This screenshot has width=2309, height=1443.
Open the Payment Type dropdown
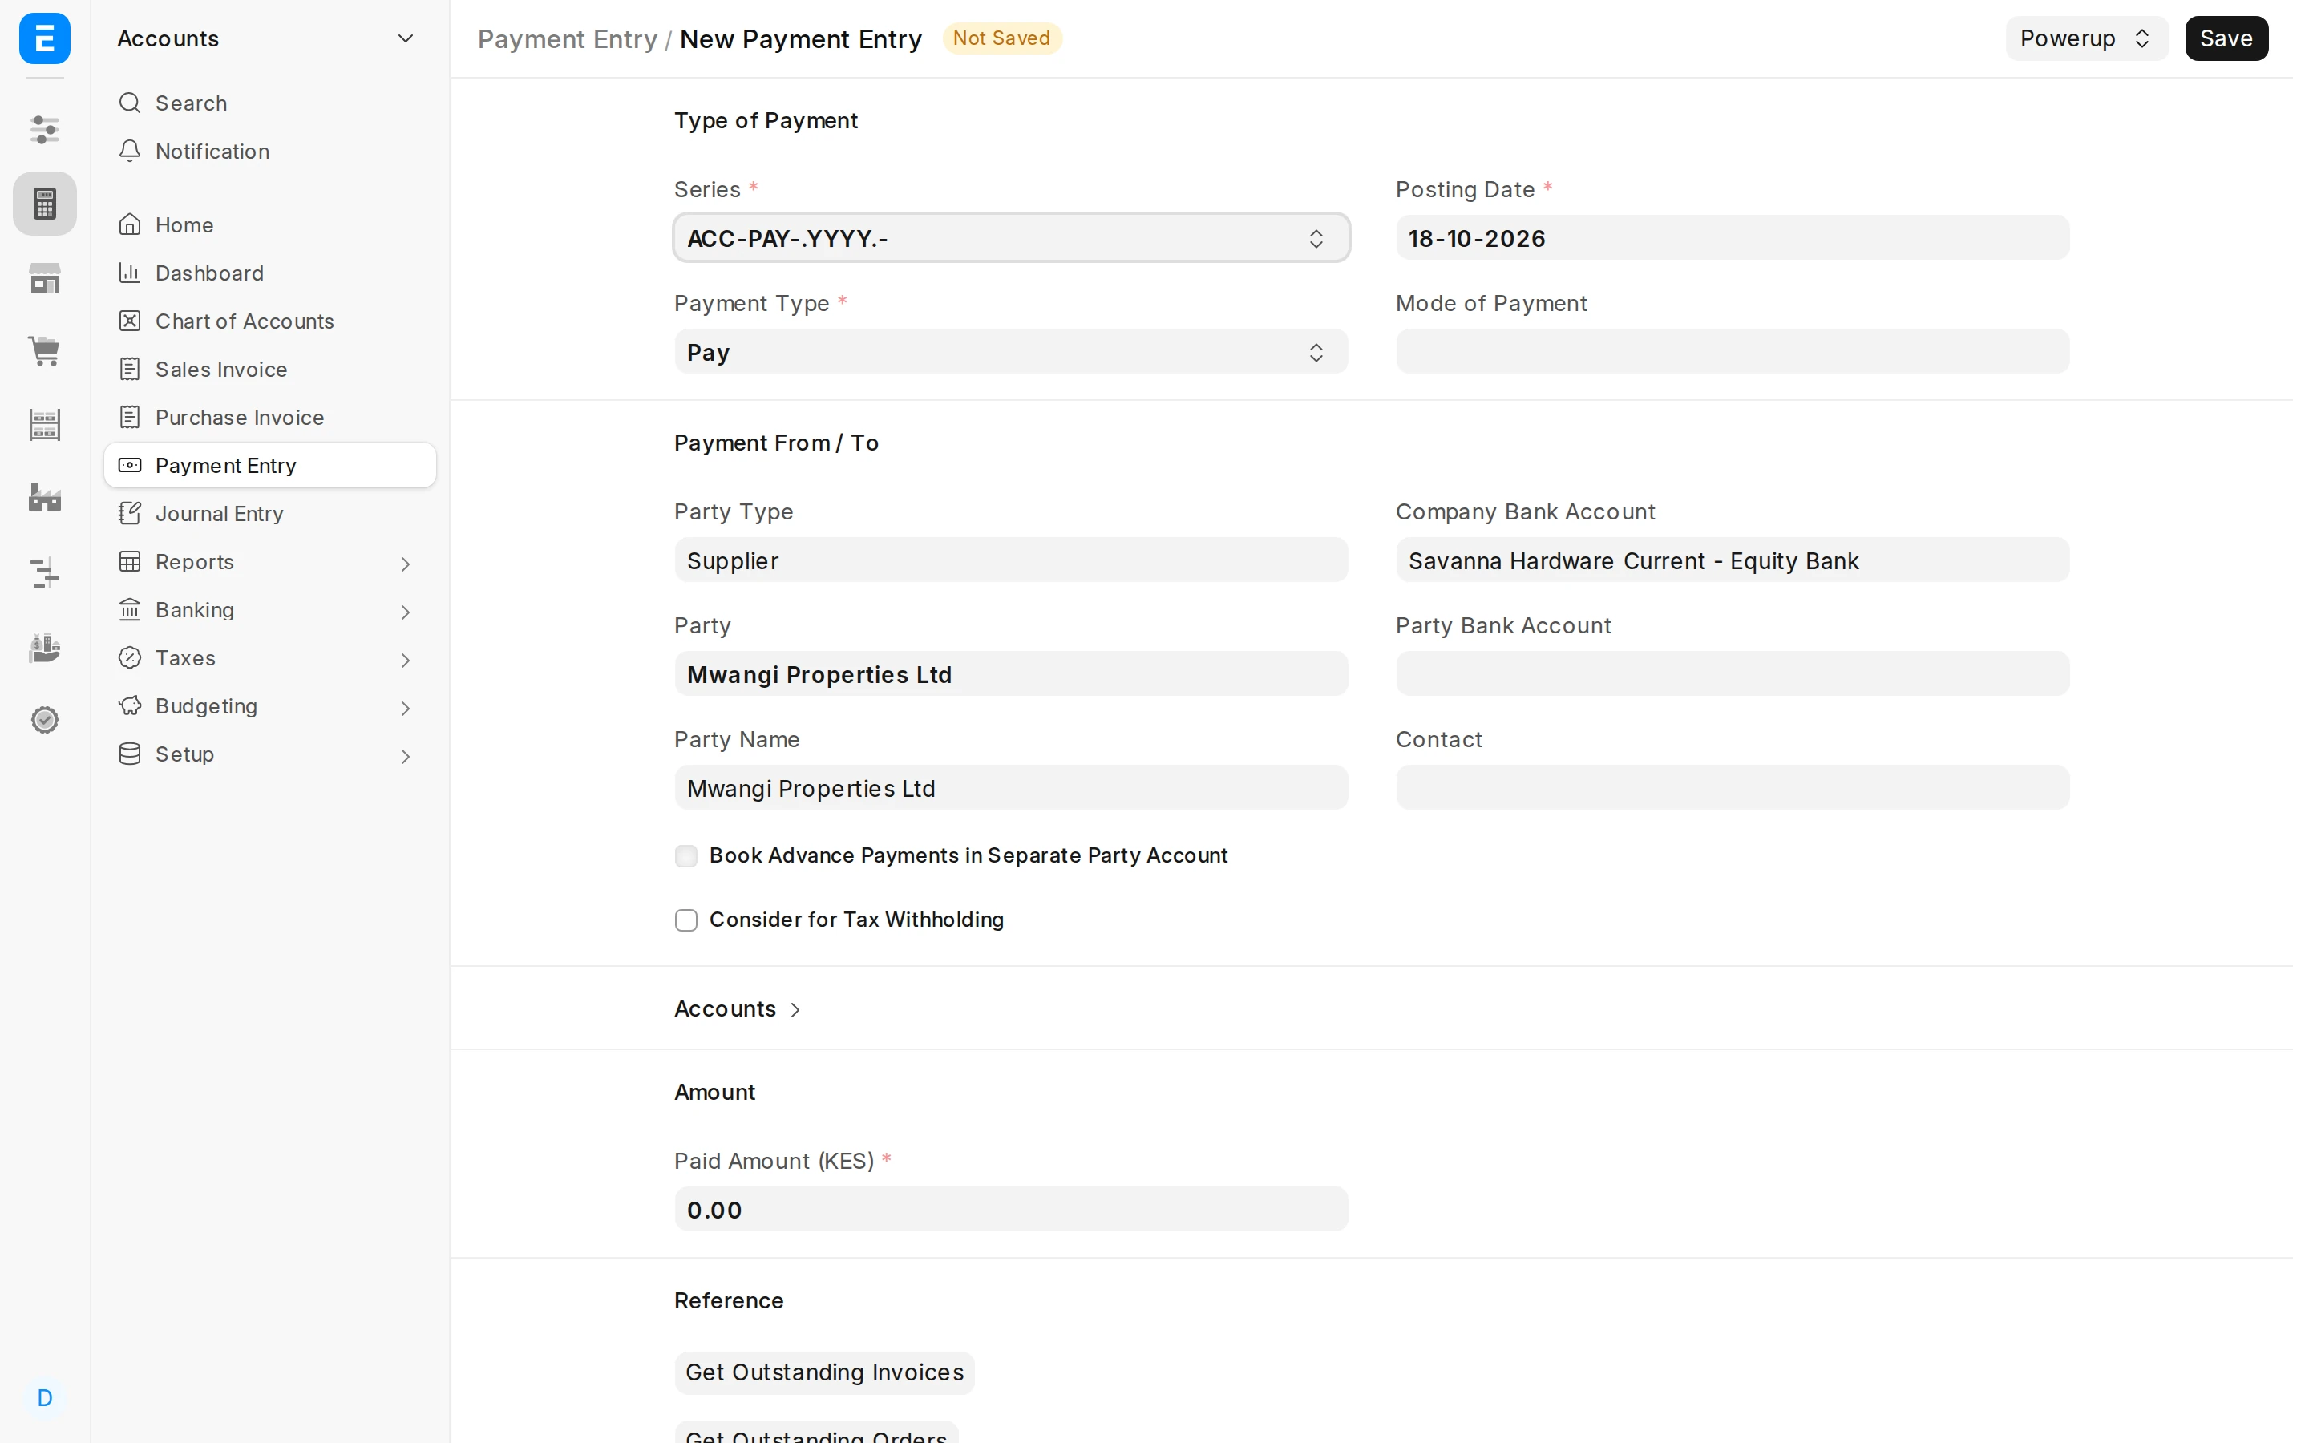tap(1010, 352)
